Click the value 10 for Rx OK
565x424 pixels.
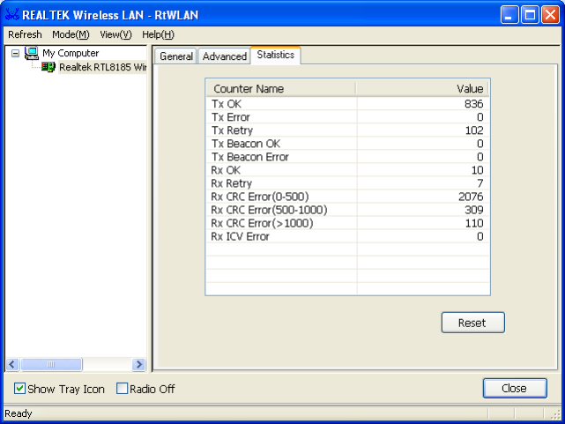[x=478, y=170]
